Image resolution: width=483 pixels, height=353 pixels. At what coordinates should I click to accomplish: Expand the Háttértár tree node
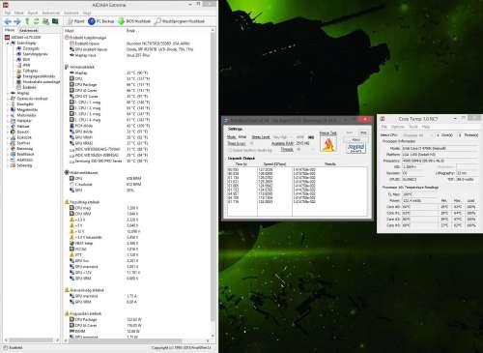coord(8,121)
